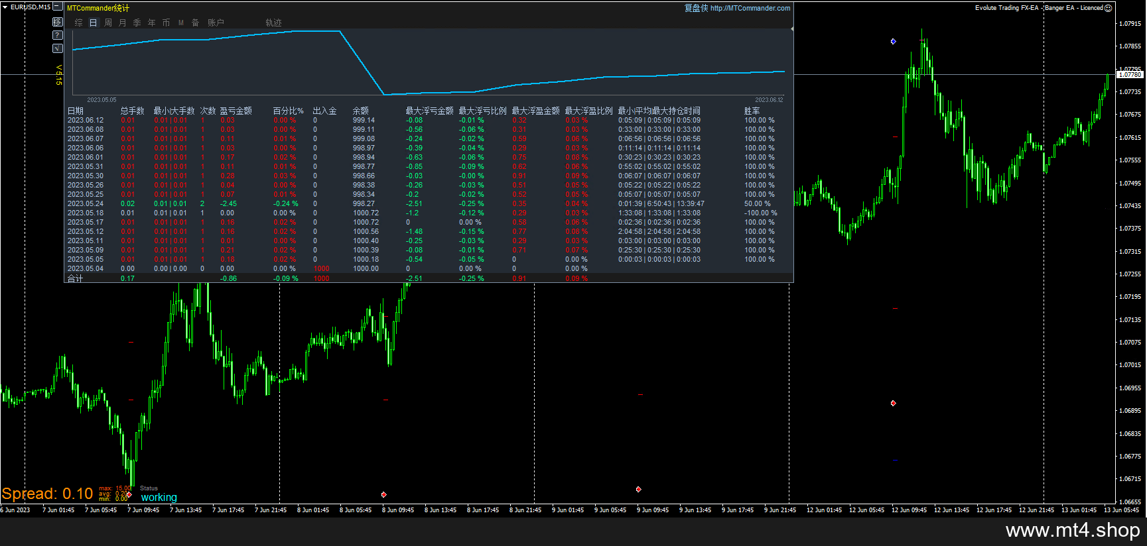Expand the triangle before EURUSD,M15
This screenshot has width=1147, height=546.
point(5,7)
